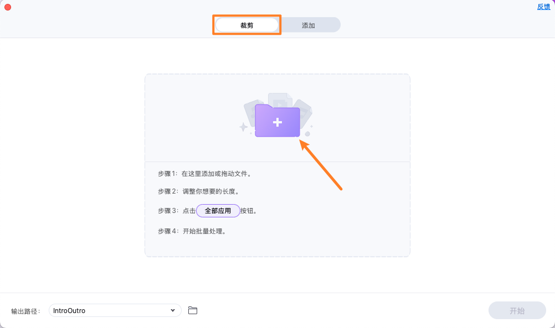Open the IntroOutro output path dropdown

click(115, 310)
